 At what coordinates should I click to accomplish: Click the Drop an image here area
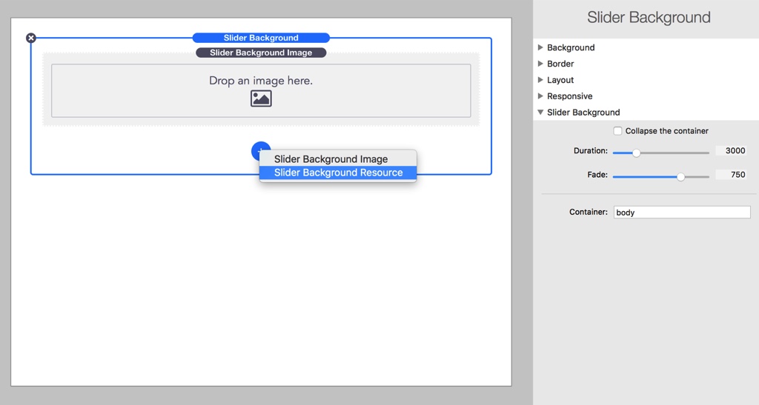pos(261,81)
